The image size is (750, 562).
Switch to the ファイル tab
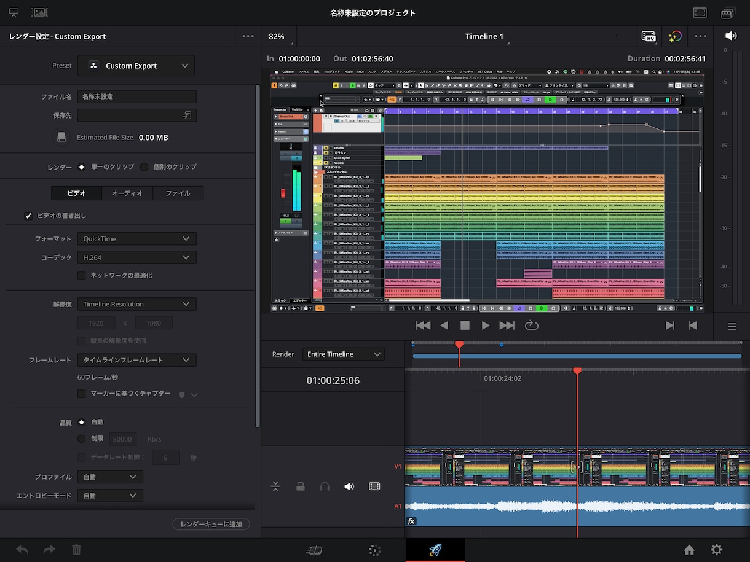(178, 193)
